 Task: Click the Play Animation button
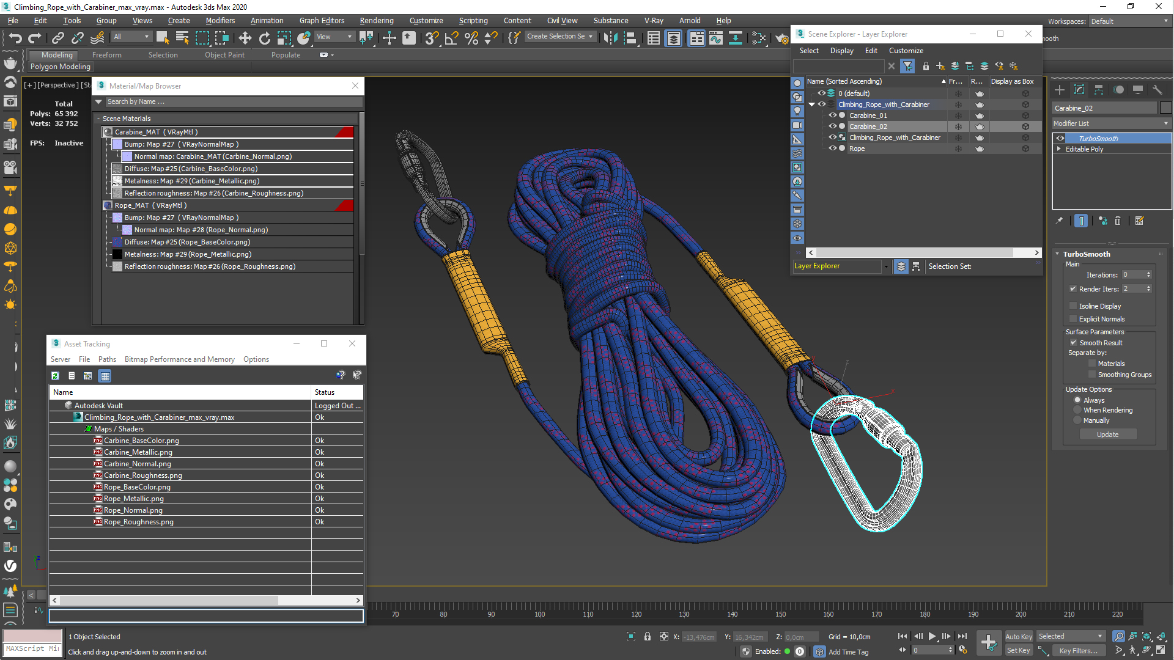(x=932, y=637)
